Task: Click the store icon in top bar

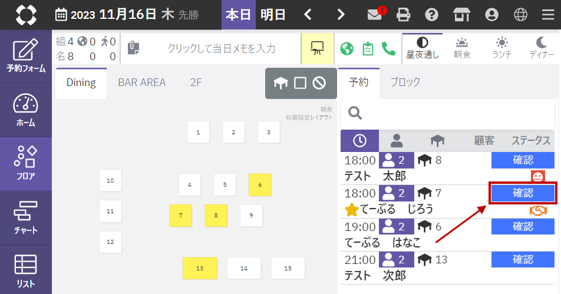Action: click(x=461, y=15)
